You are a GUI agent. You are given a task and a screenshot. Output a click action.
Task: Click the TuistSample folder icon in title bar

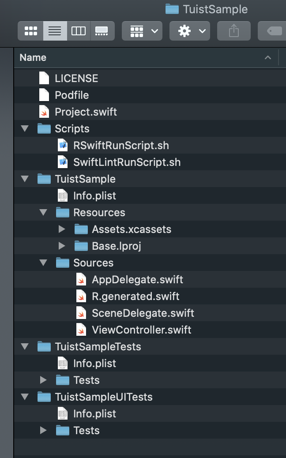click(171, 9)
